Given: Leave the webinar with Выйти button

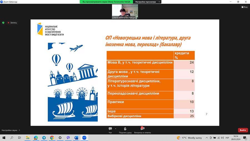Looking at the screenshot, I should point(243,130).
